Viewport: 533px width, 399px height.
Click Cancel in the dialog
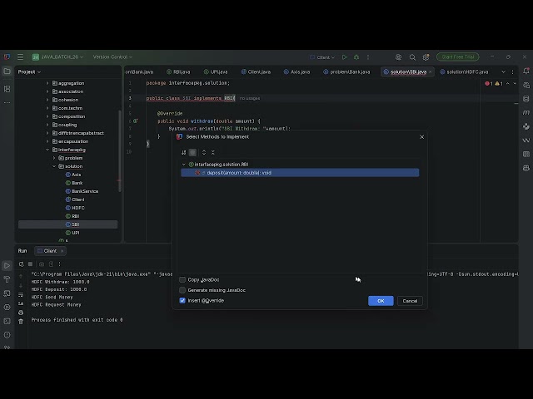410,301
